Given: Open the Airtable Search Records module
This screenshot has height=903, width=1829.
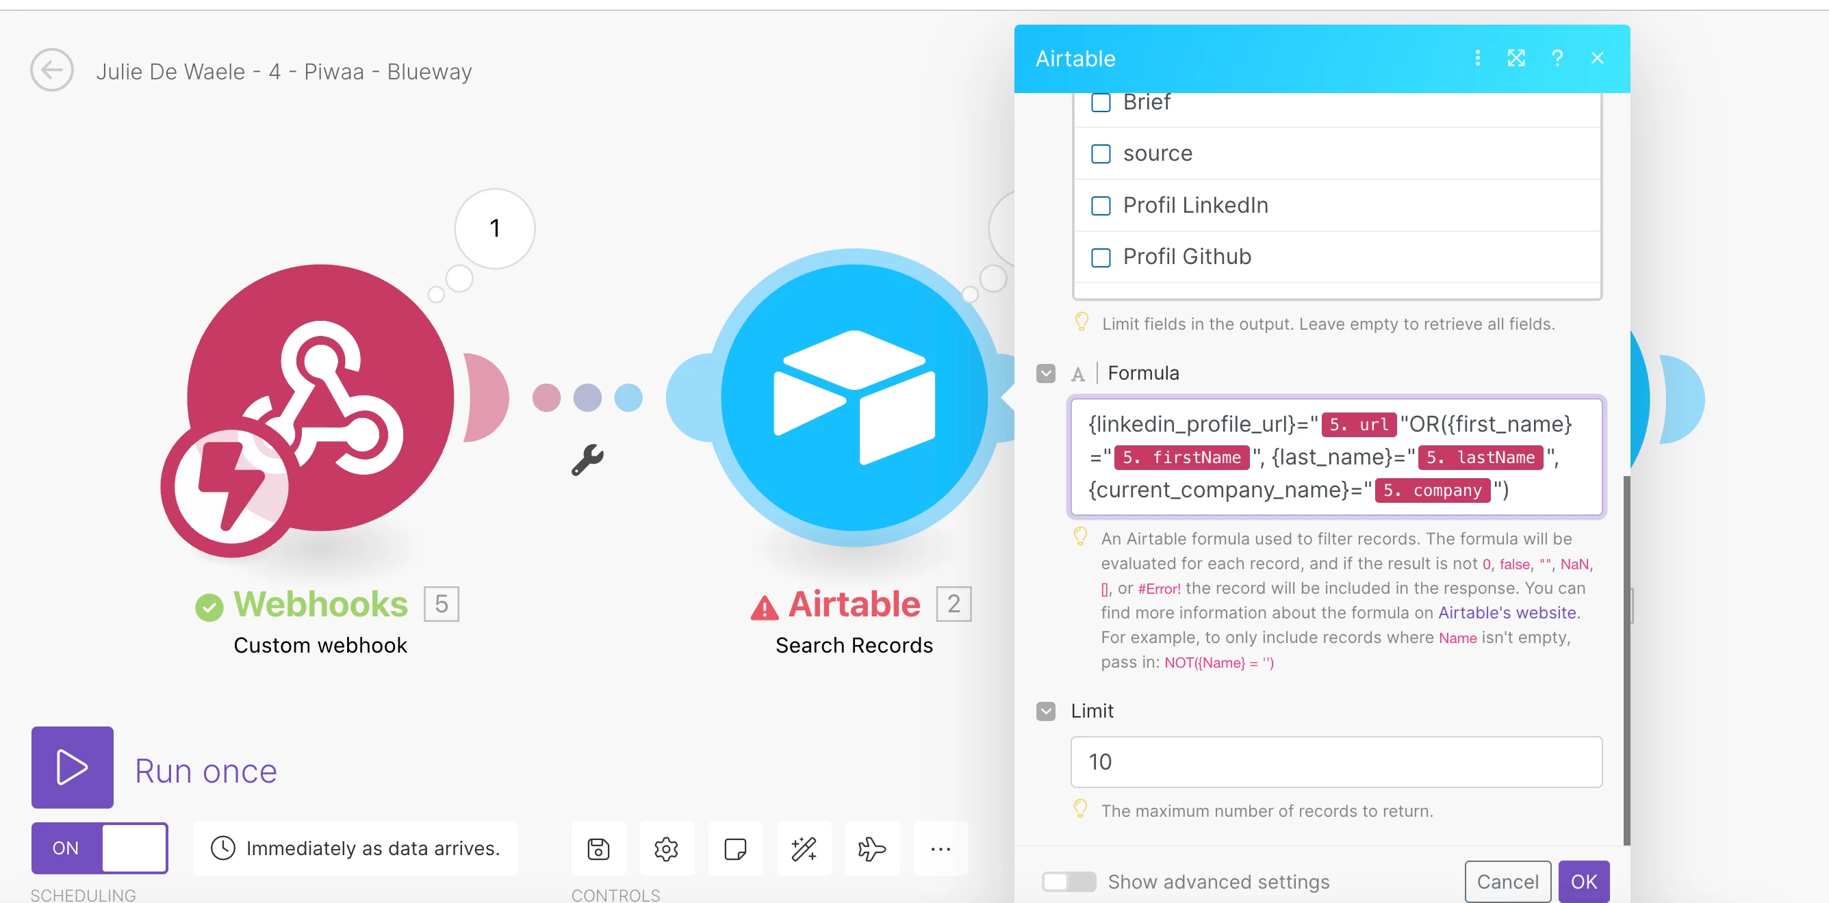Looking at the screenshot, I should click(x=855, y=397).
